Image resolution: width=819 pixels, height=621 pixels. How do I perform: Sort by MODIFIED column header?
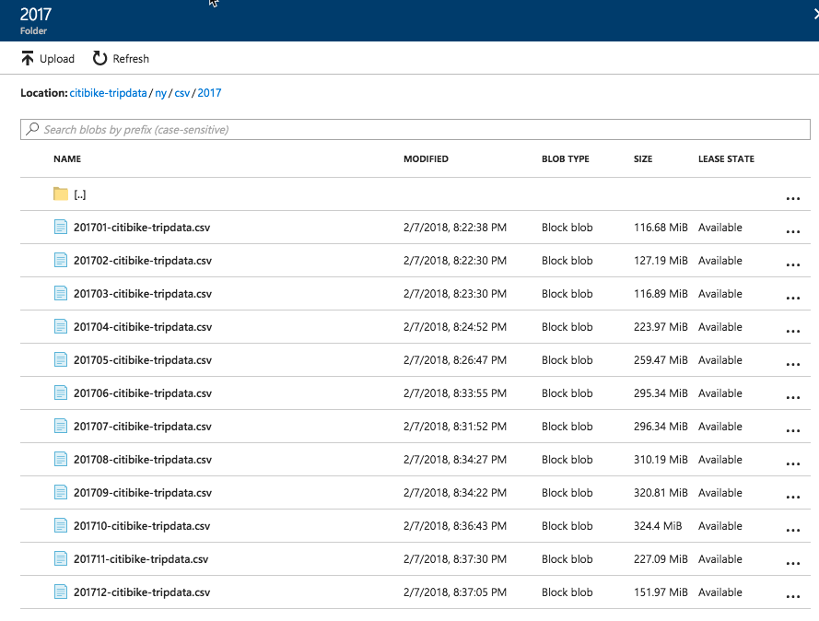point(426,158)
